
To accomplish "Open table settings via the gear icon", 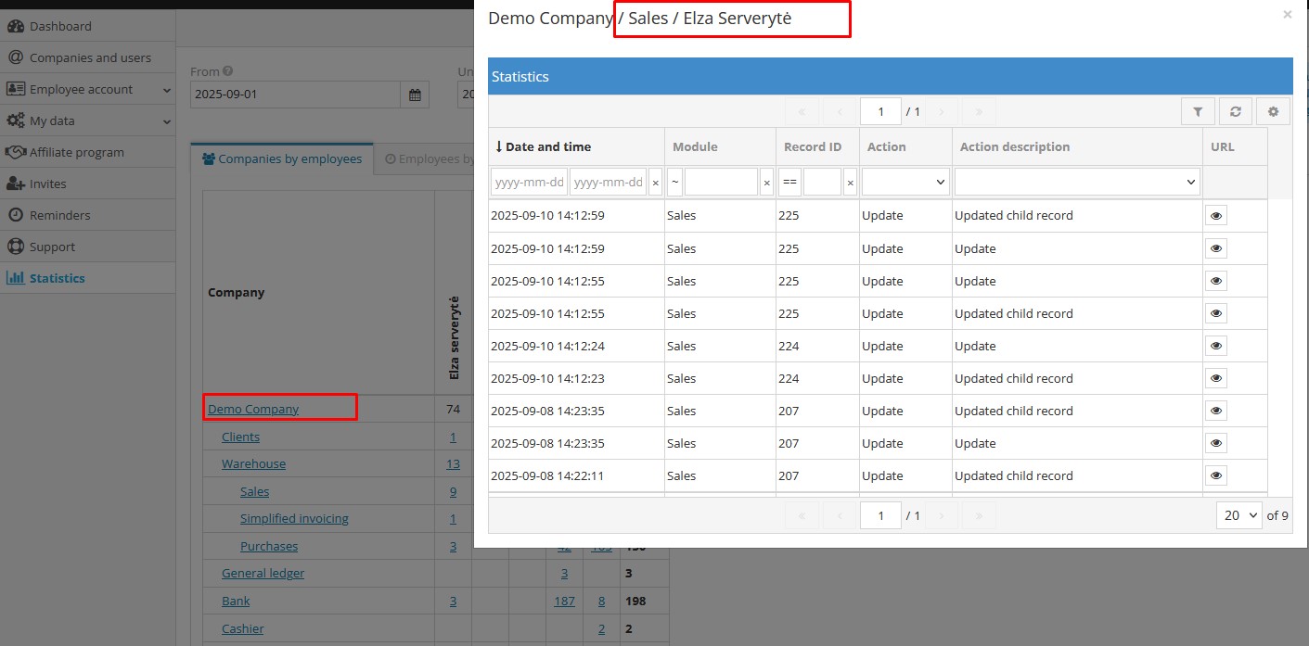I will (x=1272, y=110).
